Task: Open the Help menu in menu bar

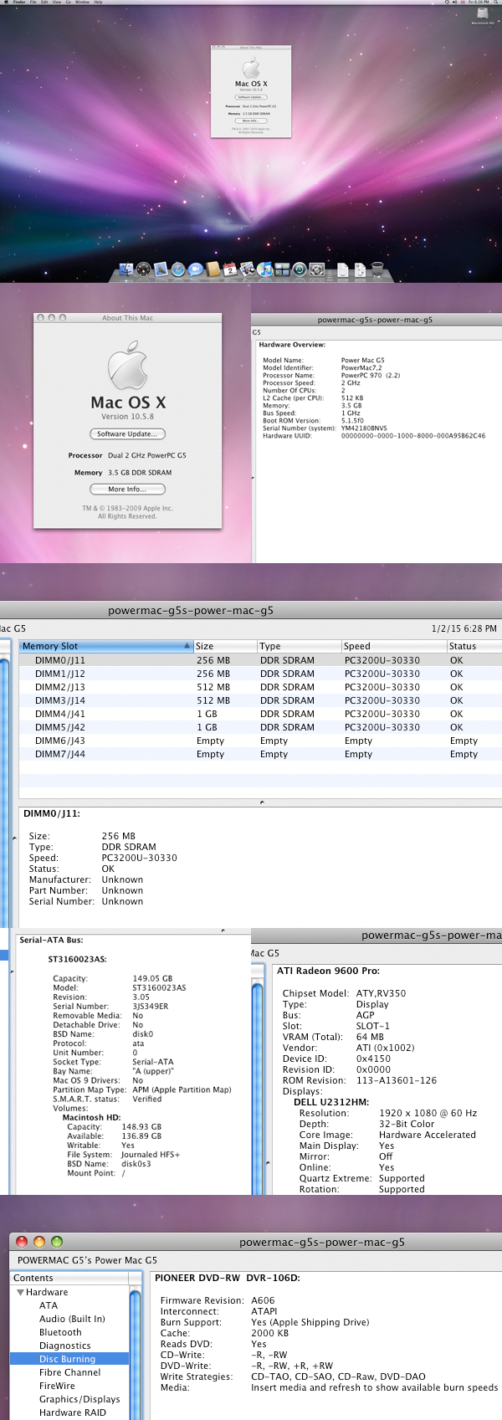Action: (98, 3)
